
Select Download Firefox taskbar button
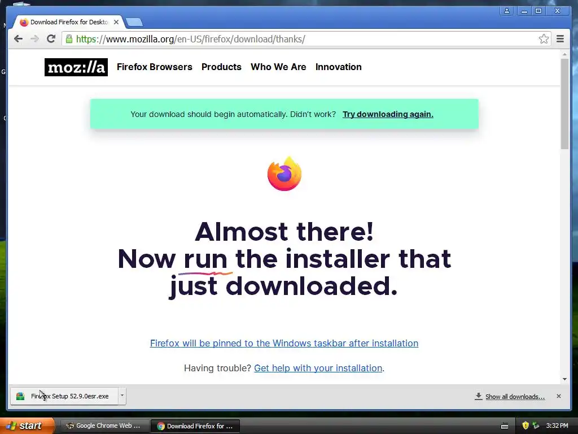pyautogui.click(x=195, y=426)
